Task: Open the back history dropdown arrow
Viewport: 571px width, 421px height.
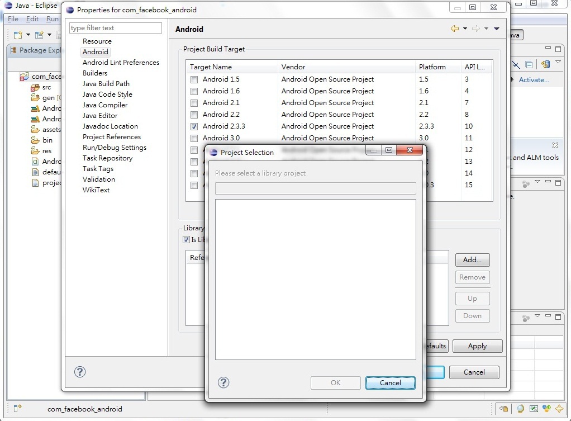Action: click(x=465, y=29)
